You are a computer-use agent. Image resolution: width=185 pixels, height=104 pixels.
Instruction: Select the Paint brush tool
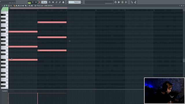tap(17, 6)
